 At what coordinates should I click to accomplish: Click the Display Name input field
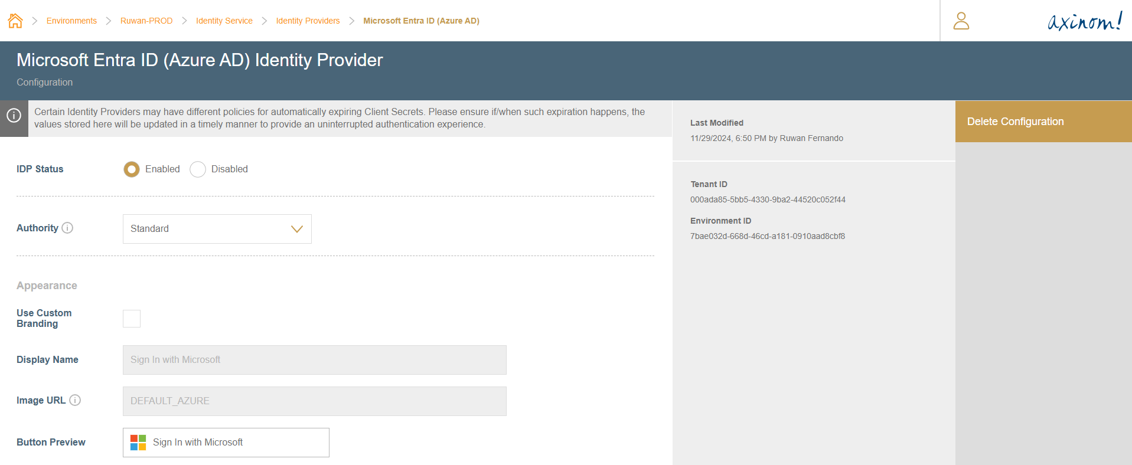pyautogui.click(x=314, y=360)
